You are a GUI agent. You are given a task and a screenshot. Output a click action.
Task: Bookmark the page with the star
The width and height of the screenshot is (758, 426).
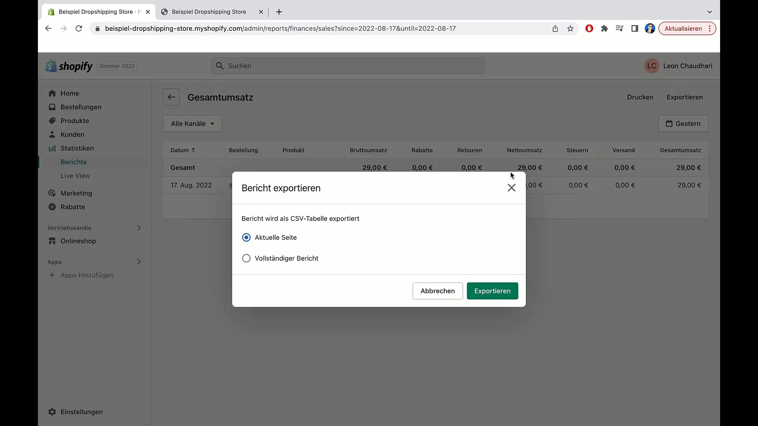tap(570, 28)
